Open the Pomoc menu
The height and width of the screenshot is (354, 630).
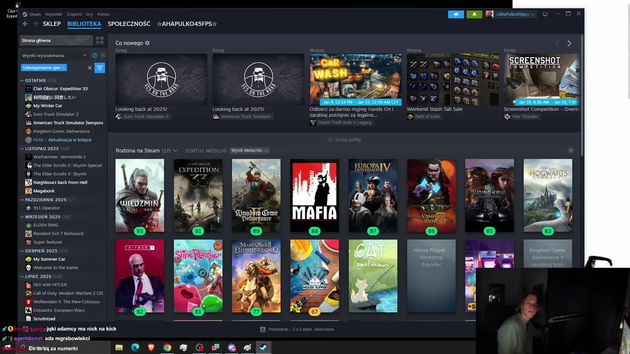pyautogui.click(x=103, y=14)
